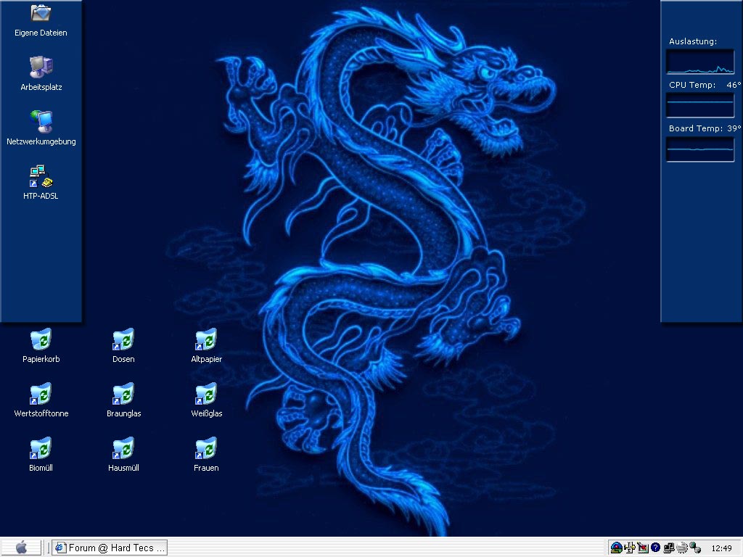743x557 pixels.
Task: Click the blue question mark tray icon
Action: pos(655,548)
